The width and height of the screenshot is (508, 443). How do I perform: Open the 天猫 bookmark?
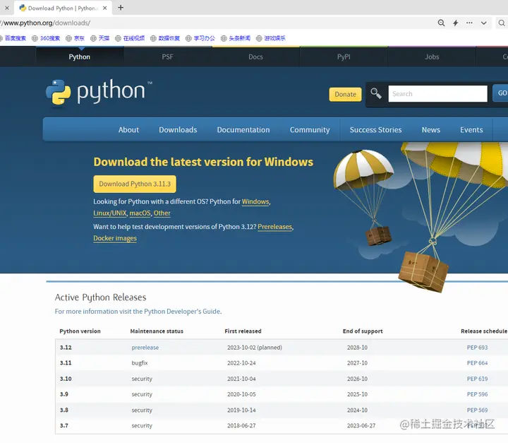coord(104,38)
